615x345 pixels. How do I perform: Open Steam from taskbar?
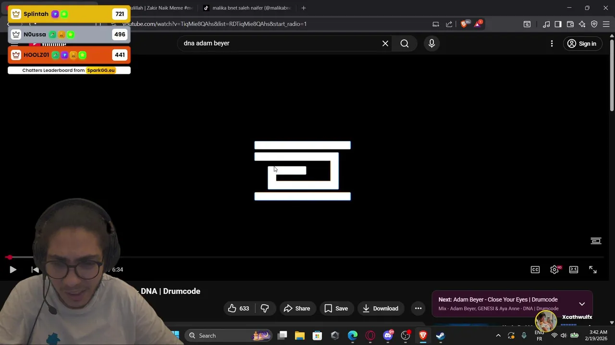point(440,335)
